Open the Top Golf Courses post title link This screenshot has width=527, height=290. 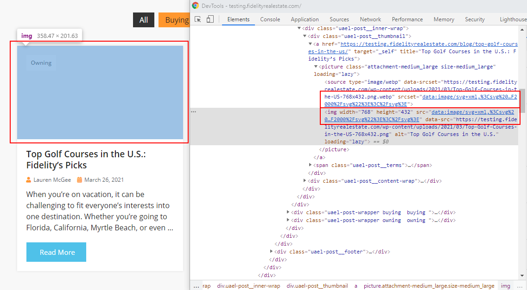86,160
